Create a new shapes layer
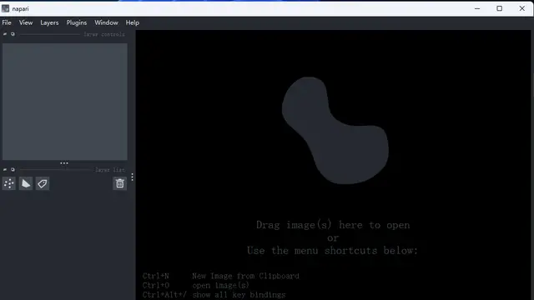 26,183
